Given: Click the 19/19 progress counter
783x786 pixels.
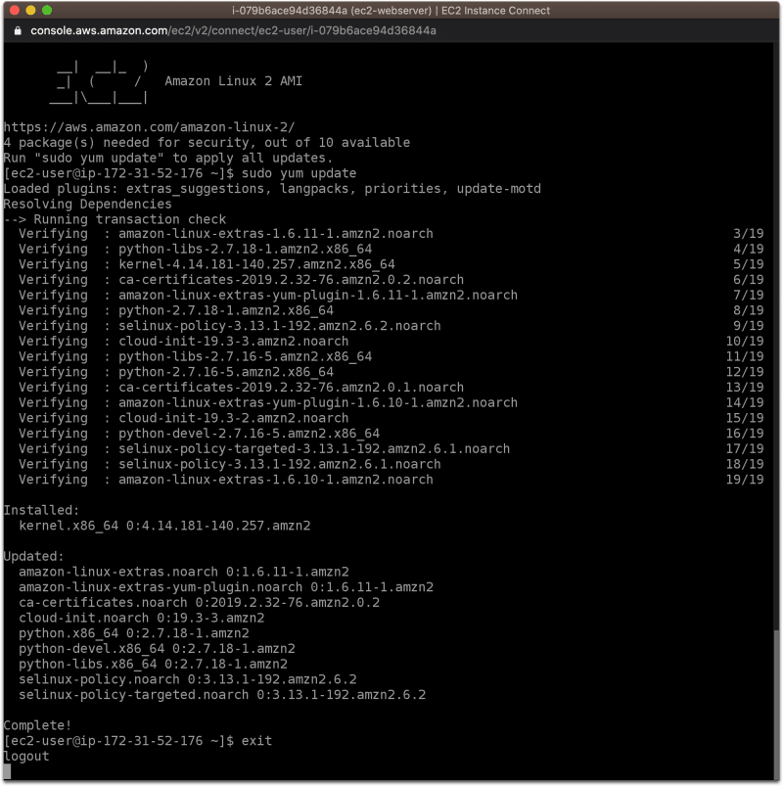Looking at the screenshot, I should pyautogui.click(x=745, y=480).
